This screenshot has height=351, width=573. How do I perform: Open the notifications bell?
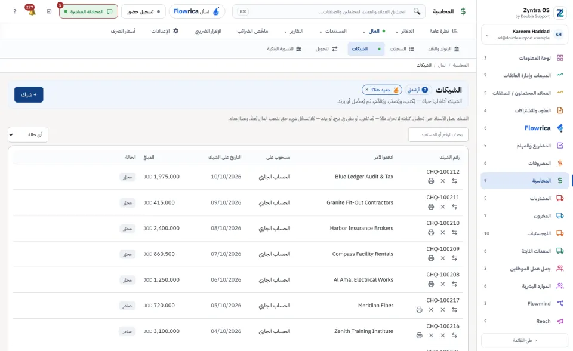coord(32,11)
